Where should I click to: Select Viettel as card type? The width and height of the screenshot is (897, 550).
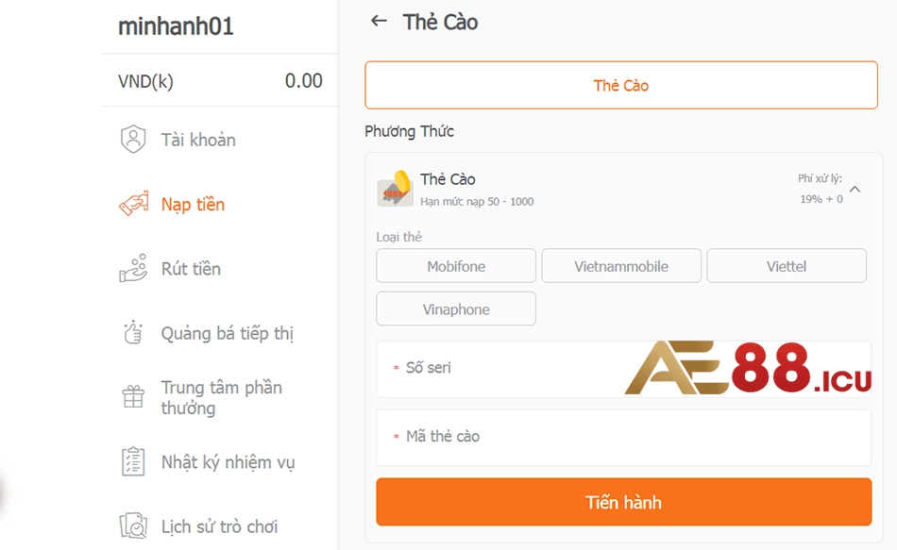pyautogui.click(x=787, y=265)
